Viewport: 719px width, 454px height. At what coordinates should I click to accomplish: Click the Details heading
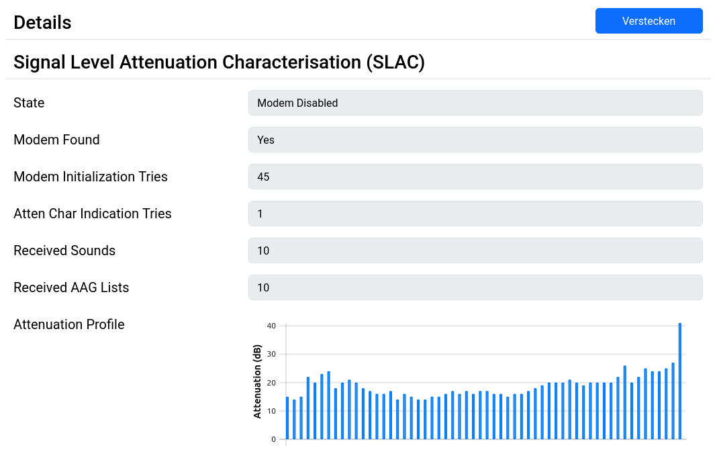pyautogui.click(x=43, y=22)
